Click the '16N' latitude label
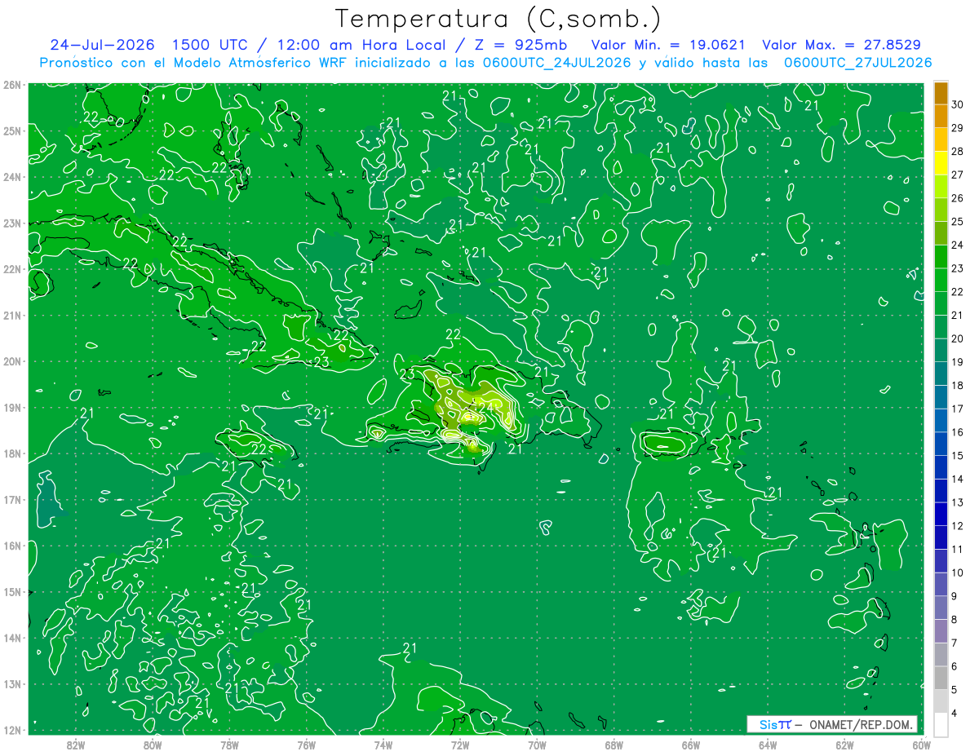This screenshot has height=756, width=979. coord(11,546)
